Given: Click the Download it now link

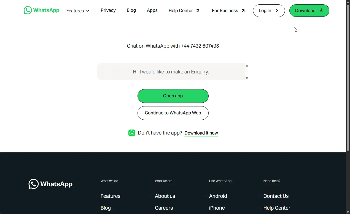Looking at the screenshot, I should pos(201,133).
